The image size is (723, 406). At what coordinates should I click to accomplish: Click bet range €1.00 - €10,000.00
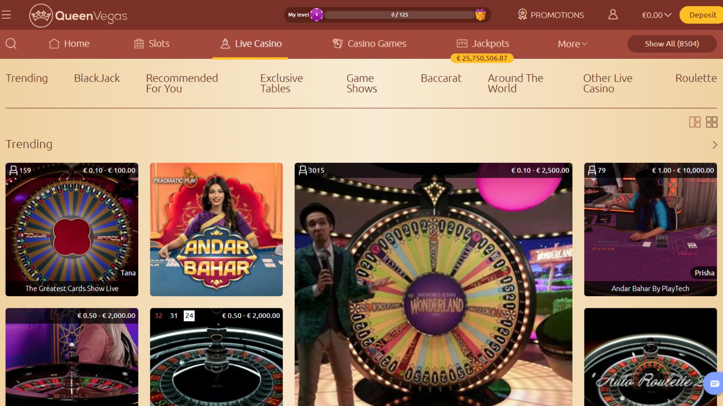[x=683, y=170]
